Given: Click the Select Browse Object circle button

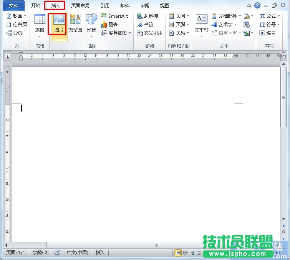Looking at the screenshot, I should point(283,232).
